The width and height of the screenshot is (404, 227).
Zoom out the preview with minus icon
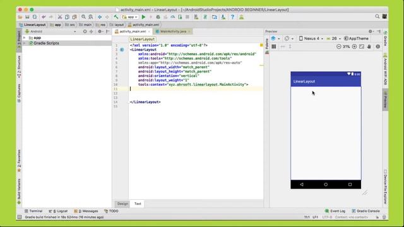click(x=339, y=47)
